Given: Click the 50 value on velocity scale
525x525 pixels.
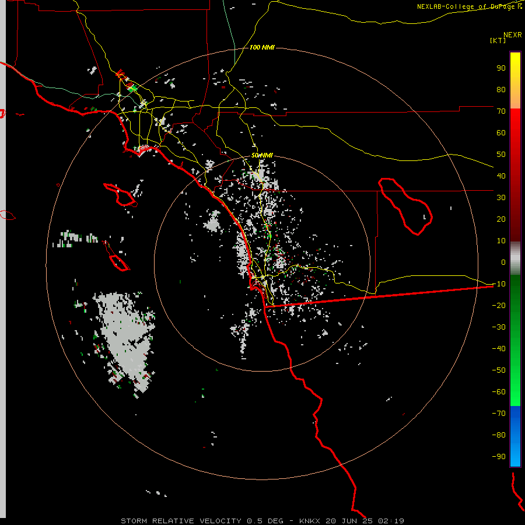Looking at the screenshot, I should pyautogui.click(x=501, y=155).
